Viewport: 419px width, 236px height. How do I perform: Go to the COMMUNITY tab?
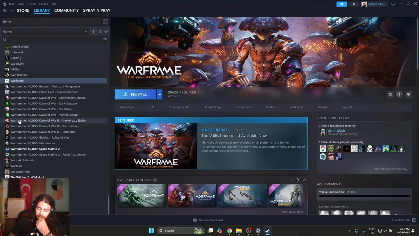coord(66,10)
